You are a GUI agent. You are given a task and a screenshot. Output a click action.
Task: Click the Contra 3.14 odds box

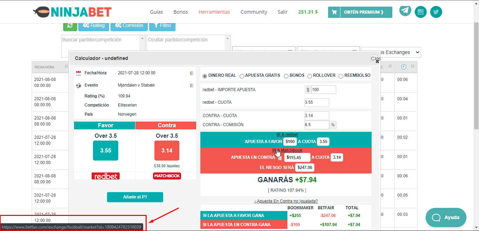(167, 150)
